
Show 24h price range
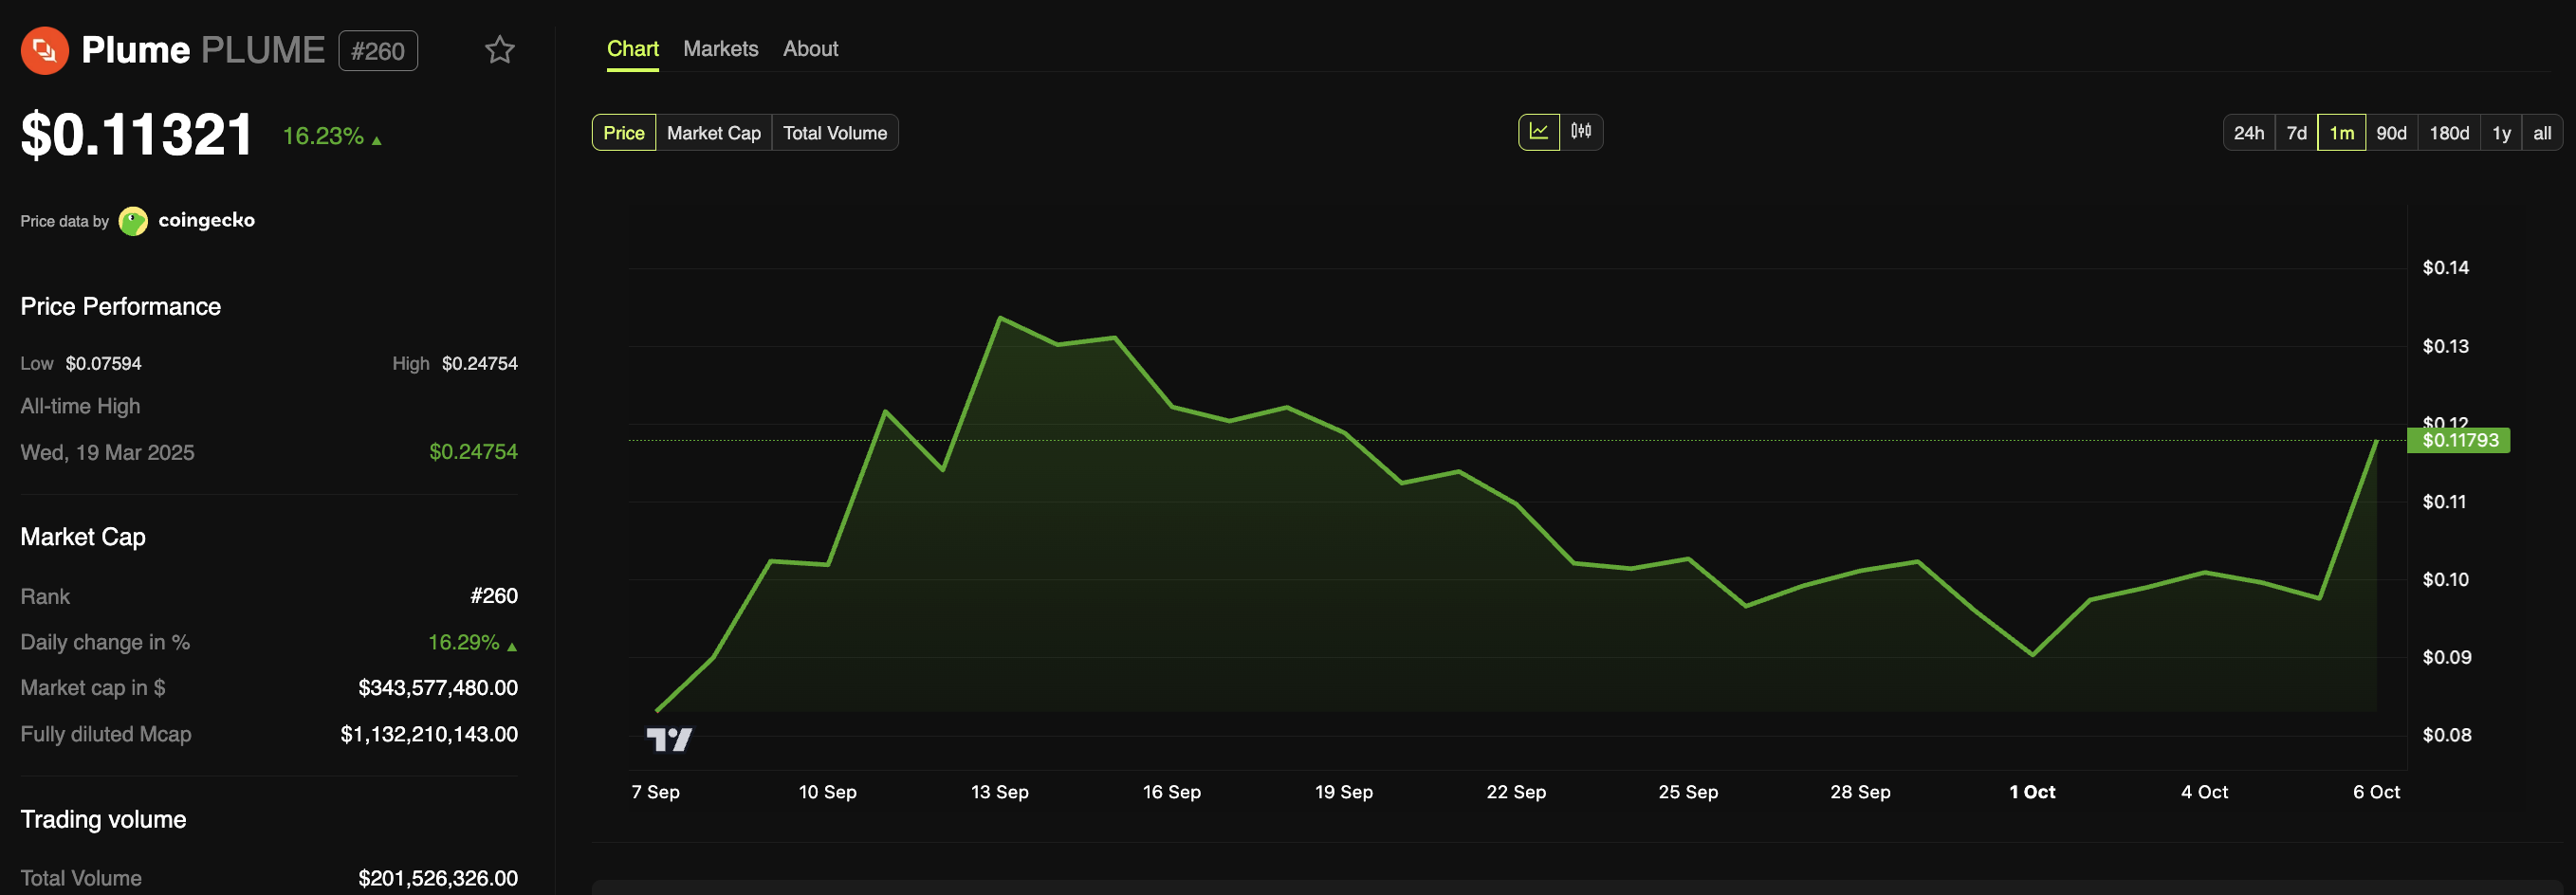(2249, 131)
